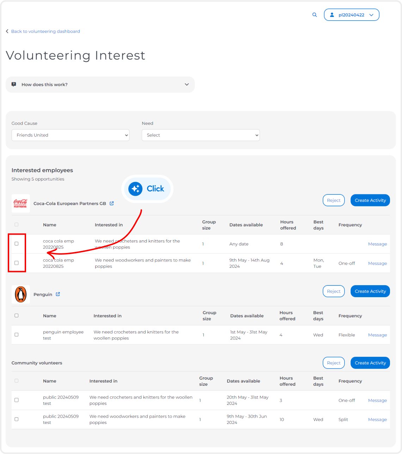Open Coca-Cola European Partners external link icon

coord(112,204)
